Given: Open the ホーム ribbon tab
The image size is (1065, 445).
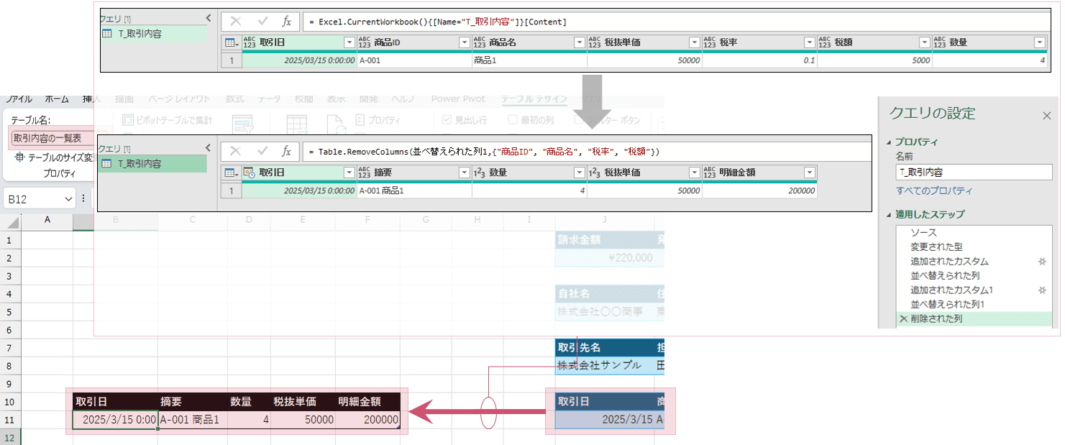Looking at the screenshot, I should [57, 99].
